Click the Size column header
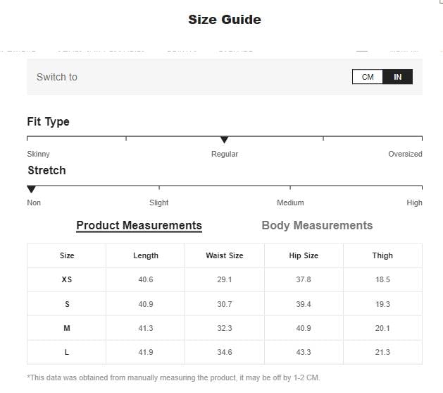443x393 pixels. pos(67,255)
